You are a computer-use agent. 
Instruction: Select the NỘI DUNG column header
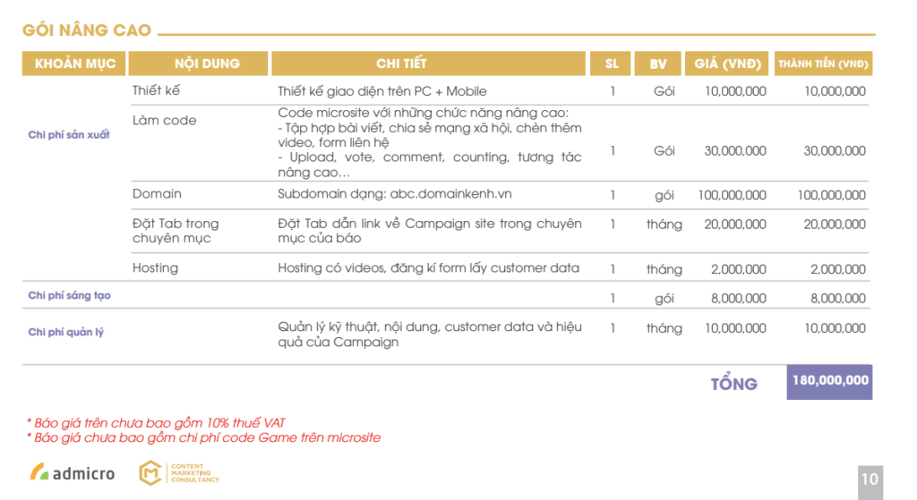pyautogui.click(x=198, y=64)
